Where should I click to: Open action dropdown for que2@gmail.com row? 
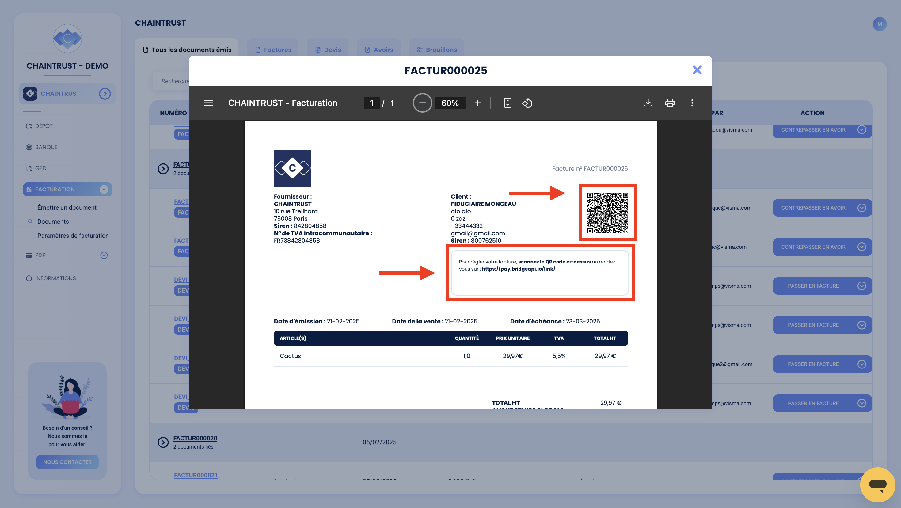click(862, 364)
